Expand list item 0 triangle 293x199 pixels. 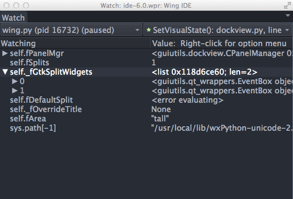coord(15,81)
